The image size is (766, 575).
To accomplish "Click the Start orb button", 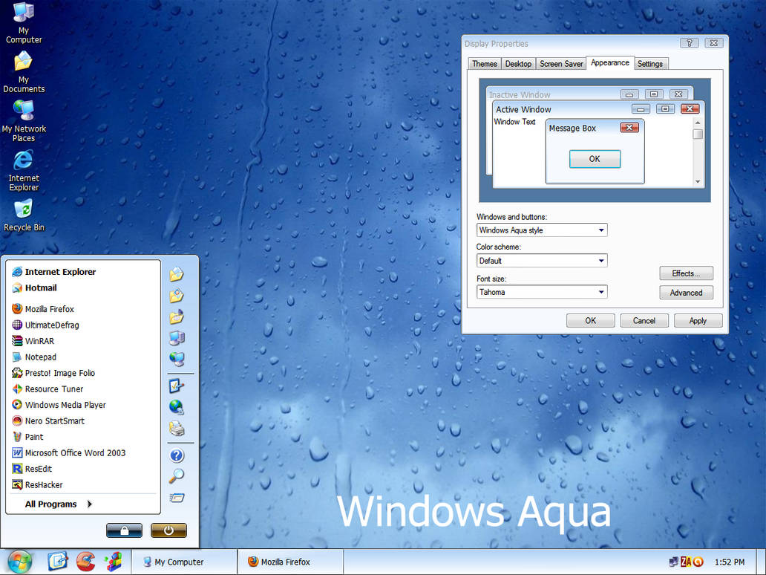I will [19, 562].
